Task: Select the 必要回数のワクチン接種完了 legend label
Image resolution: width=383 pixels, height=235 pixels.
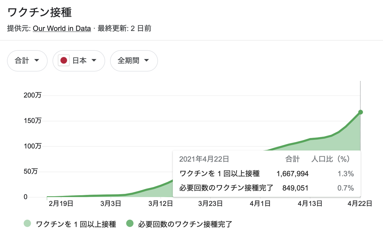Action: click(x=185, y=224)
